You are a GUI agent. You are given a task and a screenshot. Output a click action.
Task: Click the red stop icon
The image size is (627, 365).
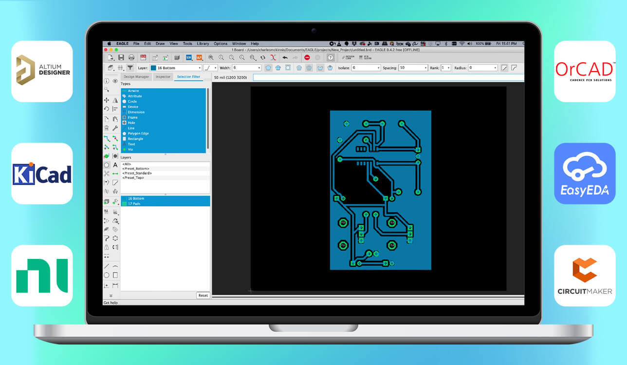tap(307, 57)
